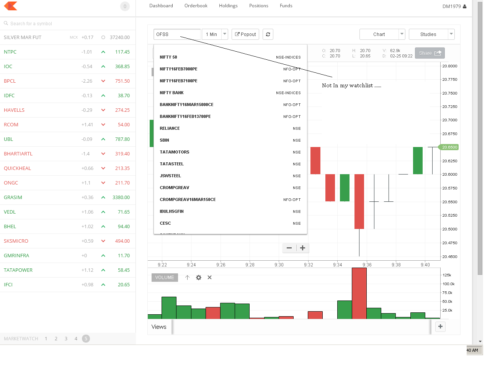Click the symbol search field
This screenshot has width=490, height=392.
point(68,23)
